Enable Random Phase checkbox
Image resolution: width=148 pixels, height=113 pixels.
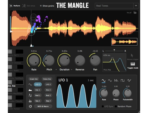[116, 106]
